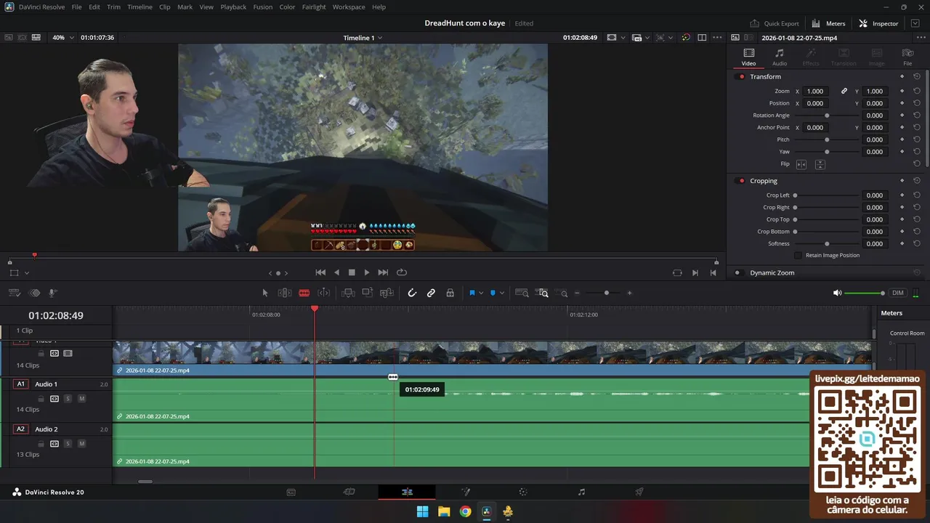Switch to the Audio inspector tab
This screenshot has width=930, height=523.
click(x=780, y=57)
